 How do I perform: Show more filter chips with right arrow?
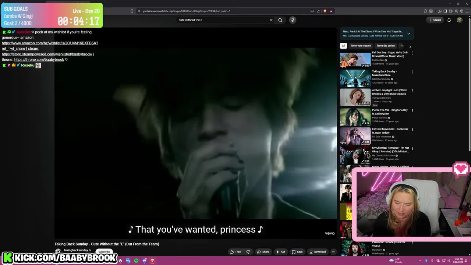(410, 47)
